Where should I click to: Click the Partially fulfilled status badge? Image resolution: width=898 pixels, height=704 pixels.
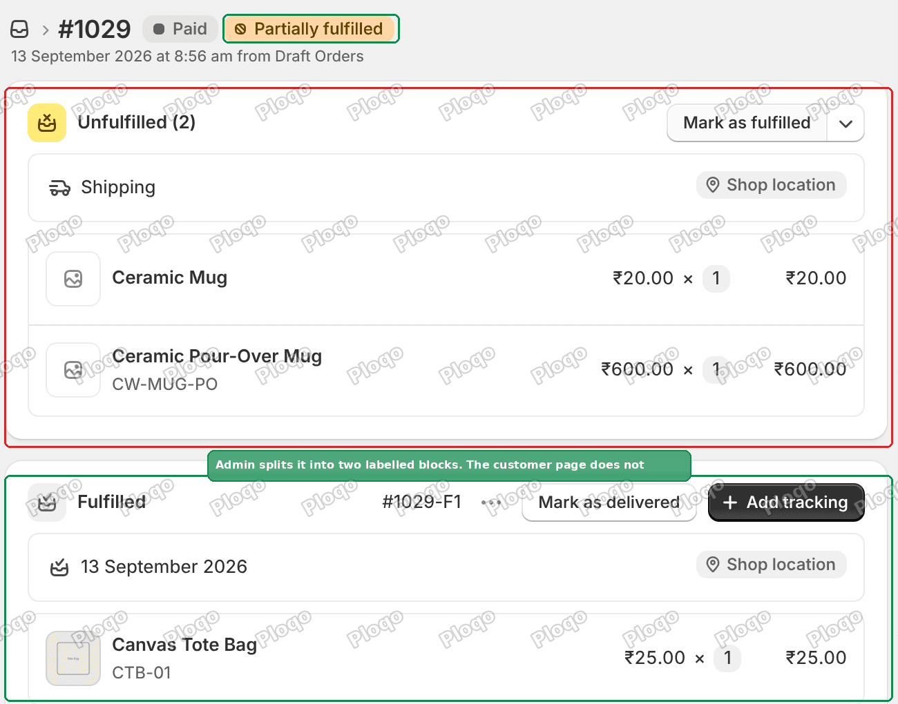[x=310, y=29]
